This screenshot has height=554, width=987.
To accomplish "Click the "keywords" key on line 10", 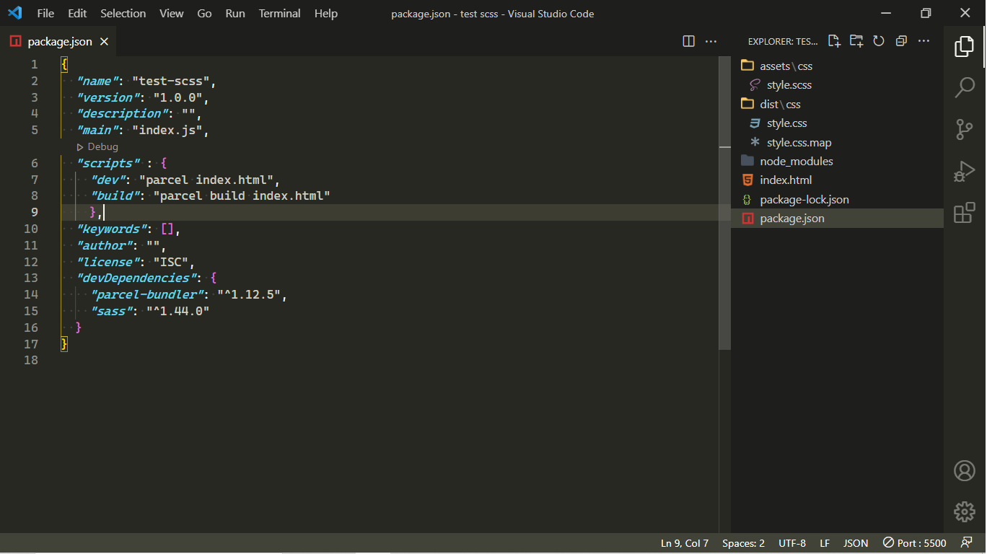I will pyautogui.click(x=112, y=229).
